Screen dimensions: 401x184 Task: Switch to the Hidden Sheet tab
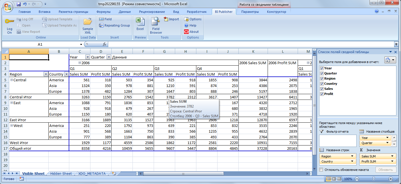(60, 173)
